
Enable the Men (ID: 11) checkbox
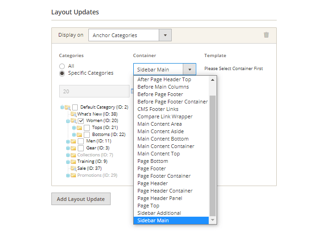(x=81, y=141)
